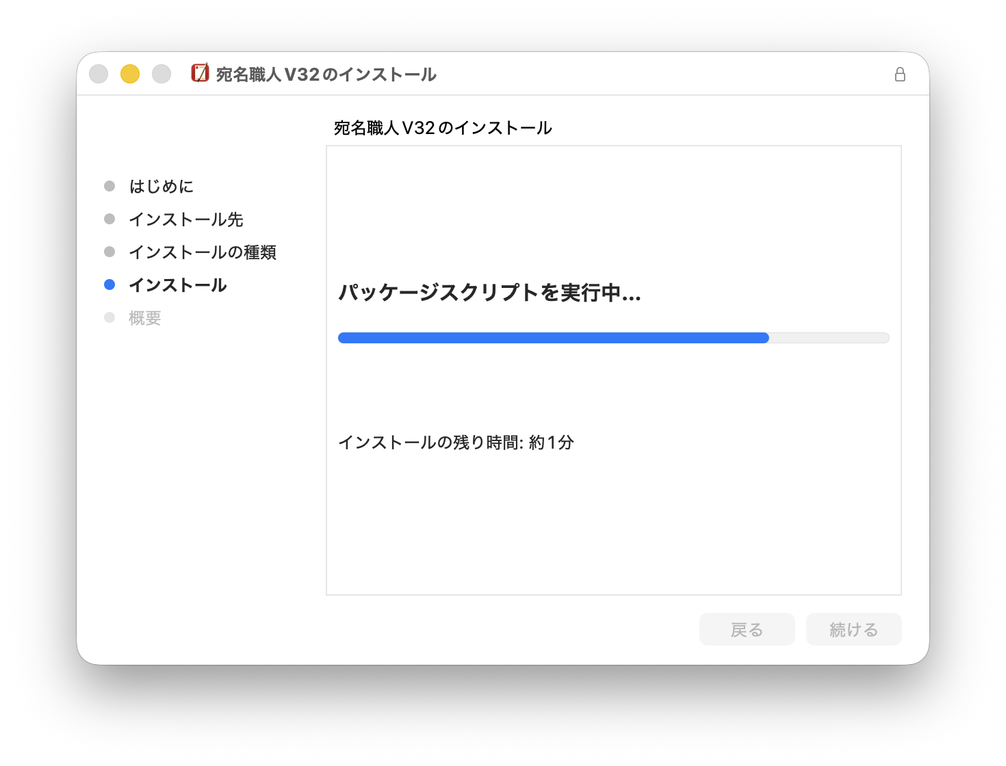
Task: Select the インストール先 step
Action: pyautogui.click(x=186, y=220)
